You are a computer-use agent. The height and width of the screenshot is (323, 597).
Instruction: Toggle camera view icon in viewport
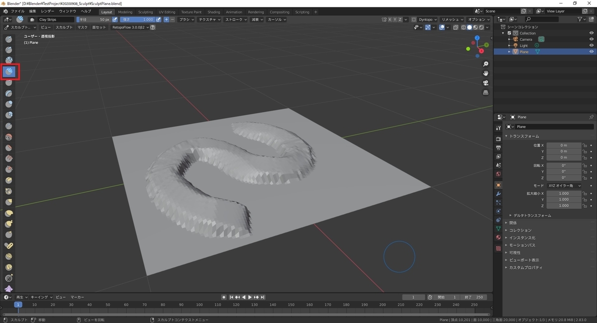(x=486, y=83)
